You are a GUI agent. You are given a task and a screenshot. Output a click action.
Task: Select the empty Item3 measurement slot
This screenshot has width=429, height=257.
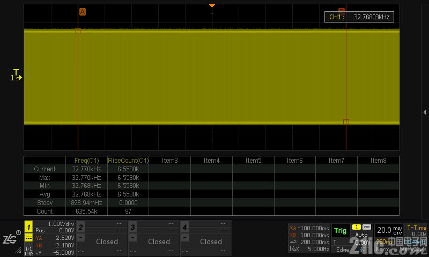(169, 160)
